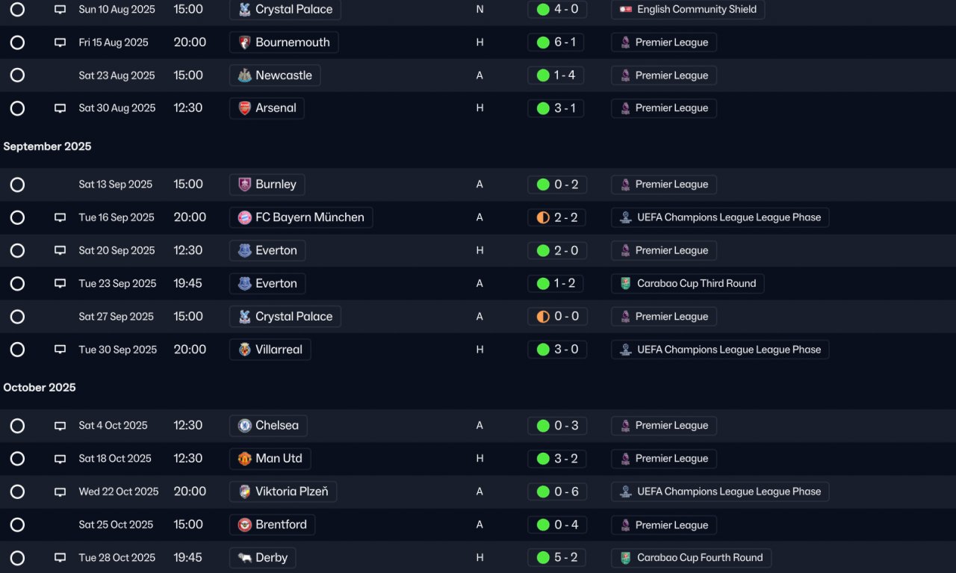Click the October 2025 month header

click(x=40, y=388)
